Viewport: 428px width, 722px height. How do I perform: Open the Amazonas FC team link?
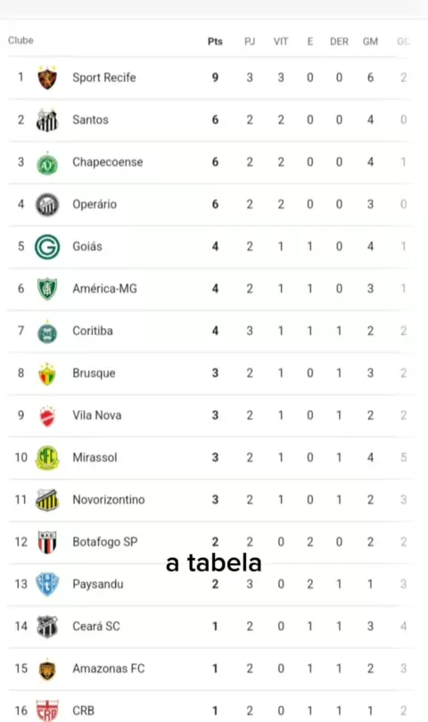coord(108,669)
